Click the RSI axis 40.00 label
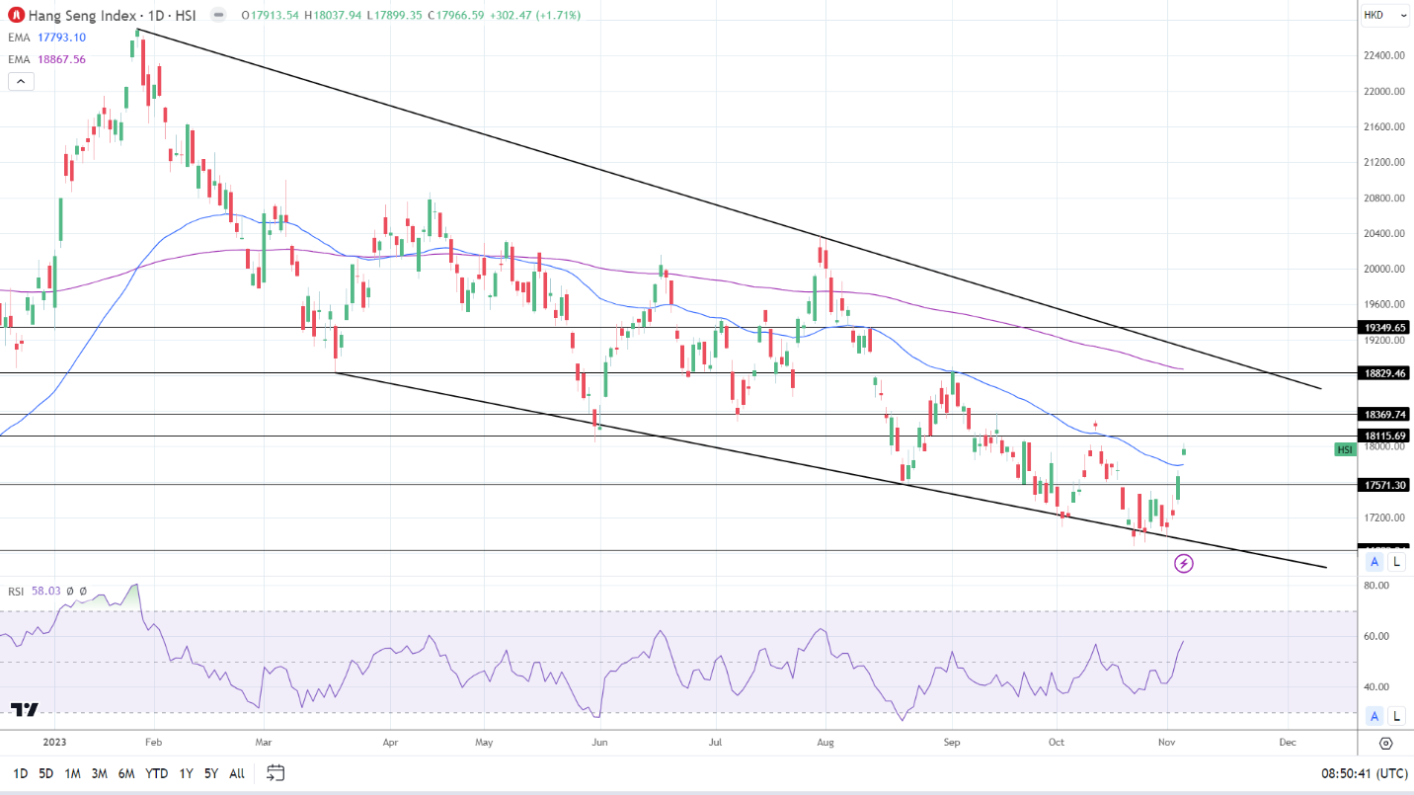The width and height of the screenshot is (1414, 795). (x=1375, y=686)
